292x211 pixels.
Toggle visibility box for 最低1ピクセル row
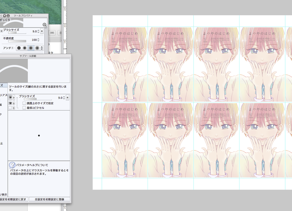click(10, 108)
